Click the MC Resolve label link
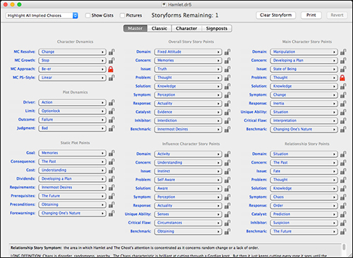 click(25, 51)
